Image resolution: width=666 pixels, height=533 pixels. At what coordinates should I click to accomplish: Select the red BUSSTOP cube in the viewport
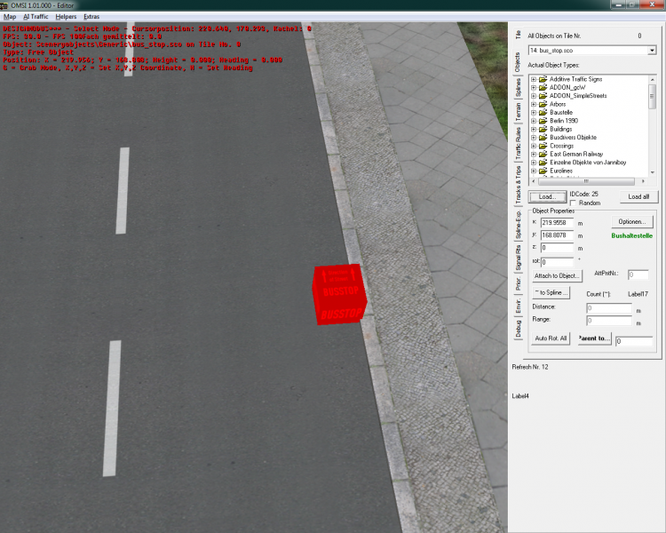339,294
